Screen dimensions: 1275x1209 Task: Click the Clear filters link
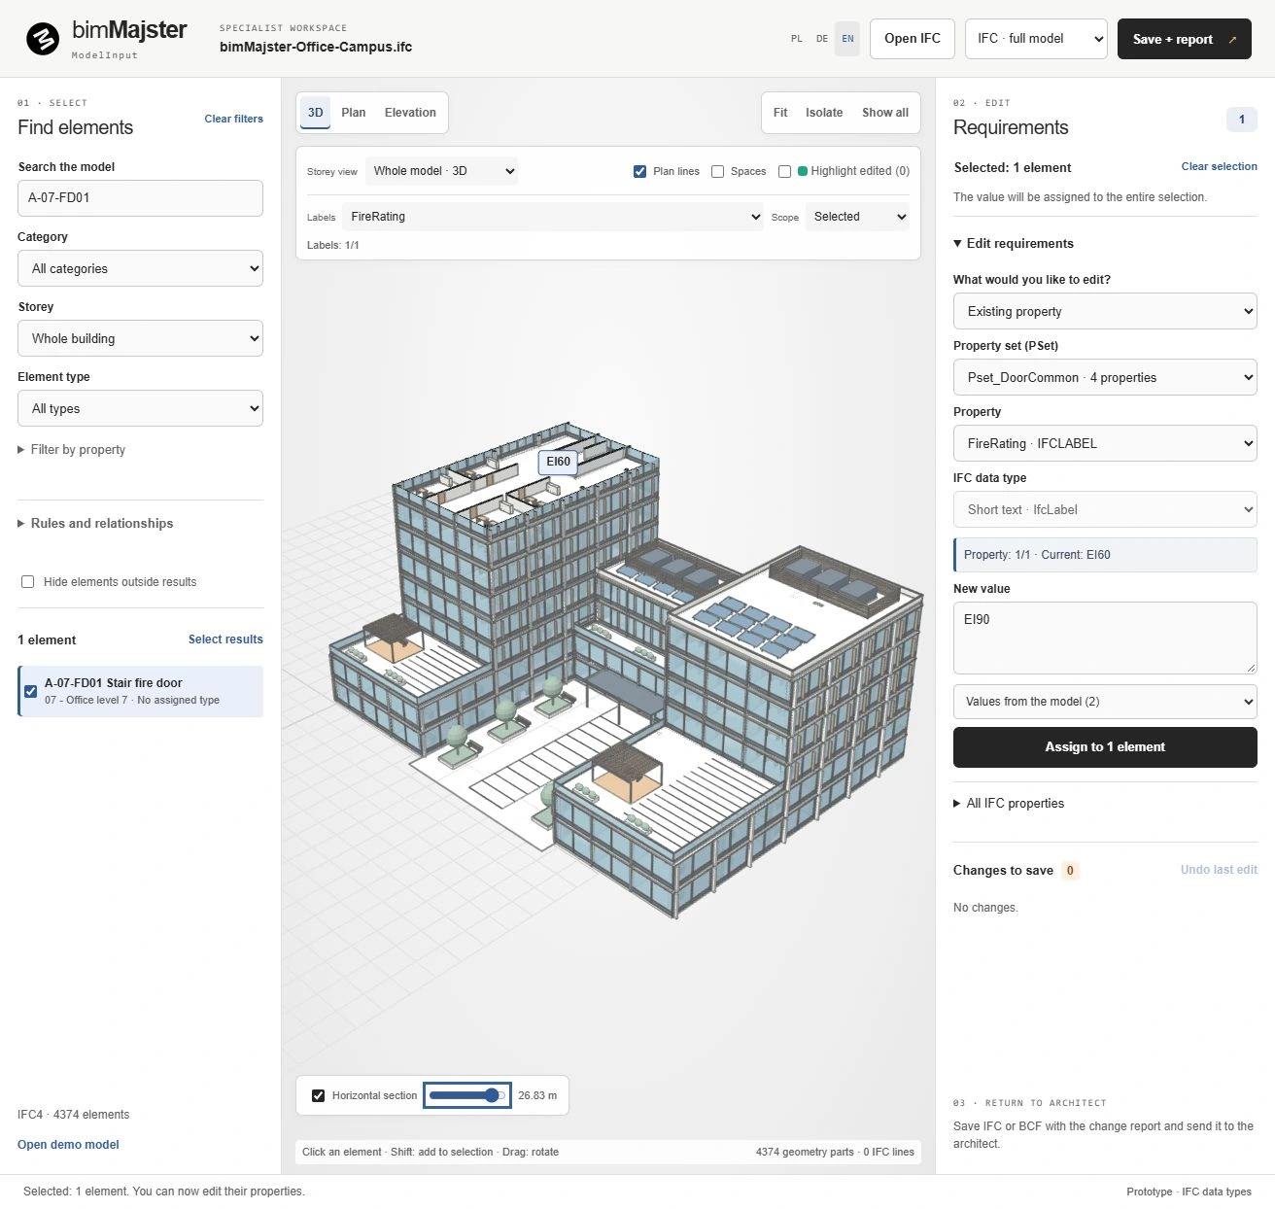click(233, 119)
